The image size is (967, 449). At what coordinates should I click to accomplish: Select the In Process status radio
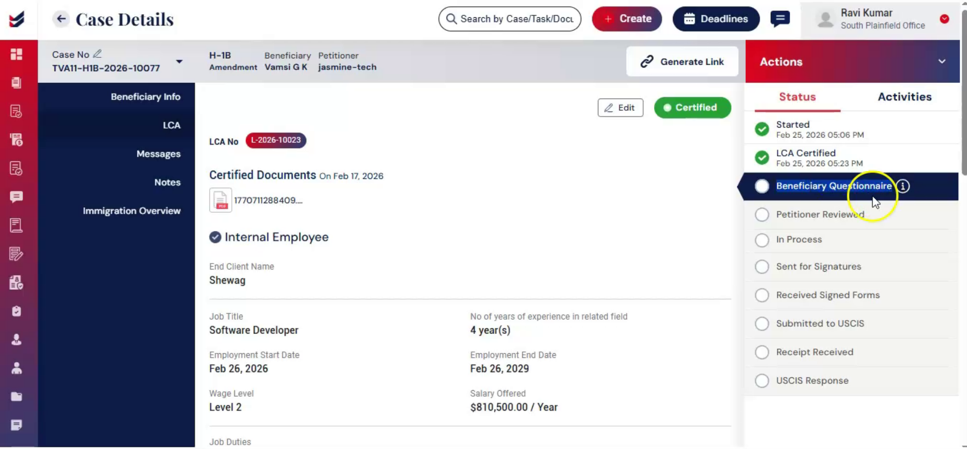tap(762, 240)
